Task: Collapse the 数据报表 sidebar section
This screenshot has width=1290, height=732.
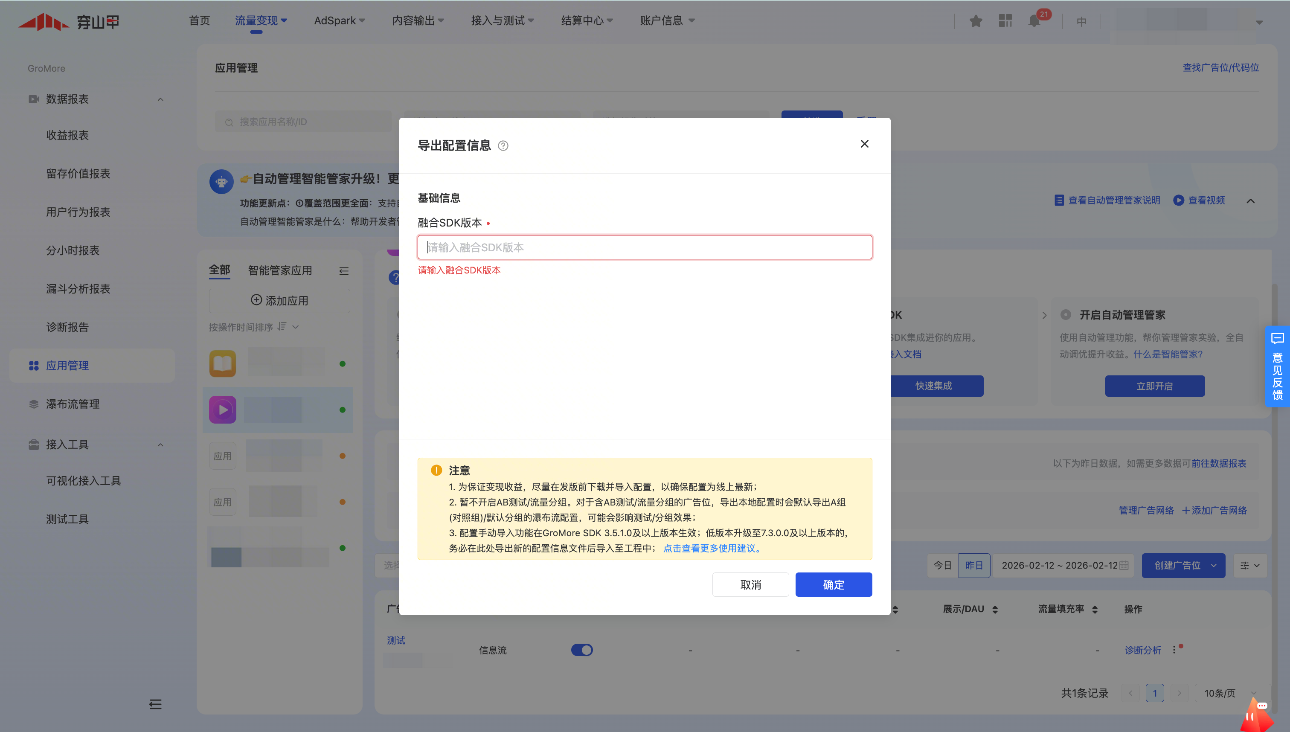Action: (160, 99)
